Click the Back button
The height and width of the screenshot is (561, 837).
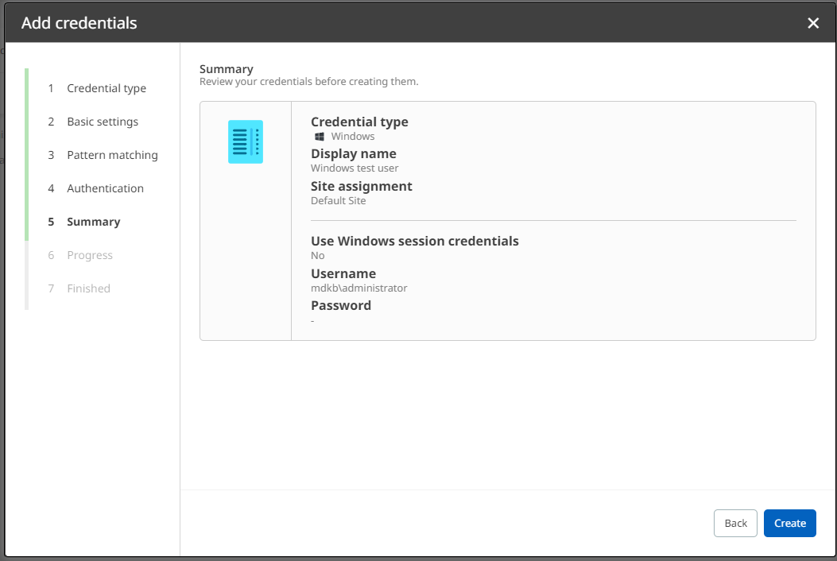(x=735, y=523)
